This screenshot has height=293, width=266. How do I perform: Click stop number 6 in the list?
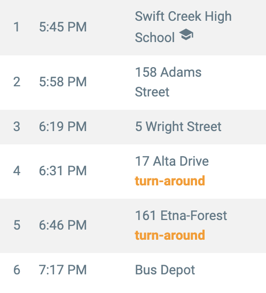pos(17,270)
